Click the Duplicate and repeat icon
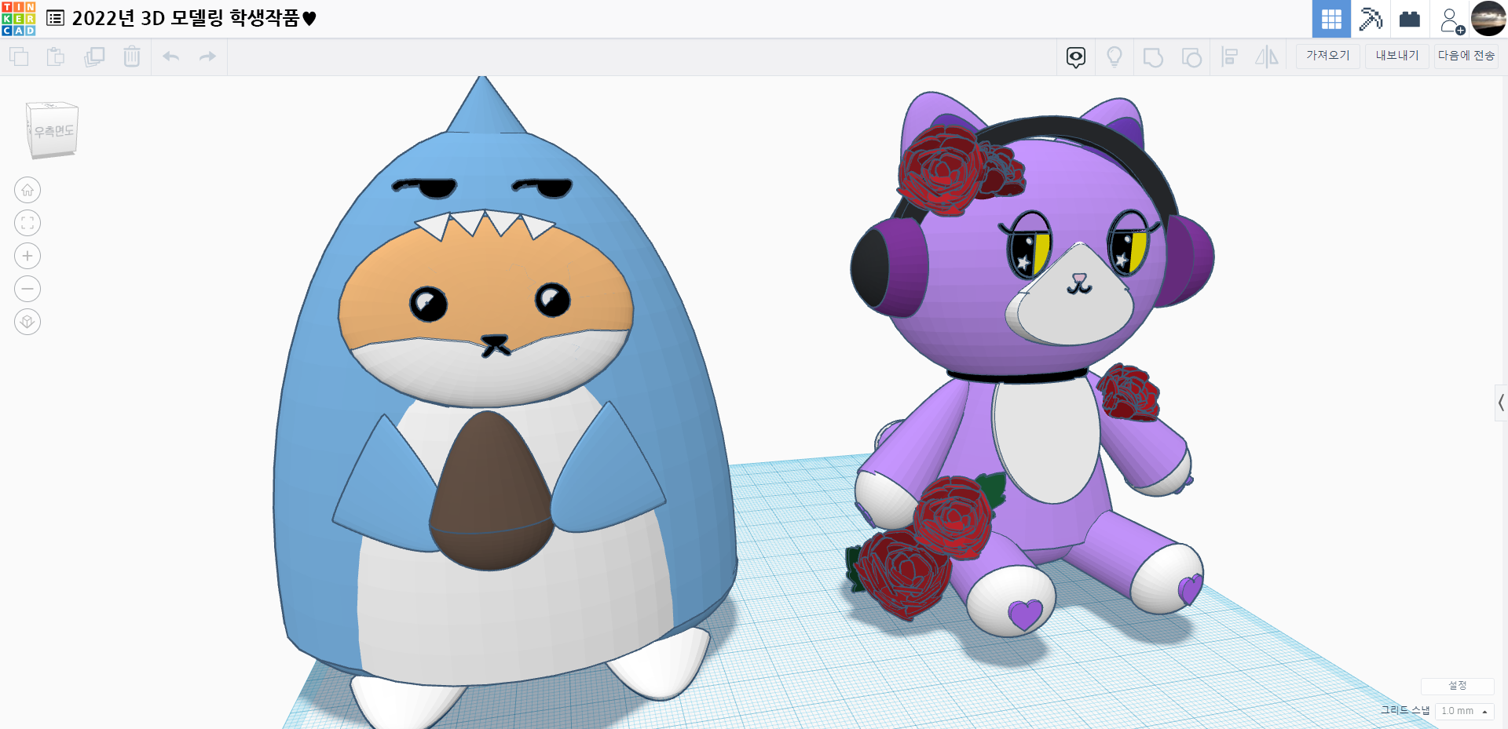This screenshot has width=1508, height=729. click(94, 56)
